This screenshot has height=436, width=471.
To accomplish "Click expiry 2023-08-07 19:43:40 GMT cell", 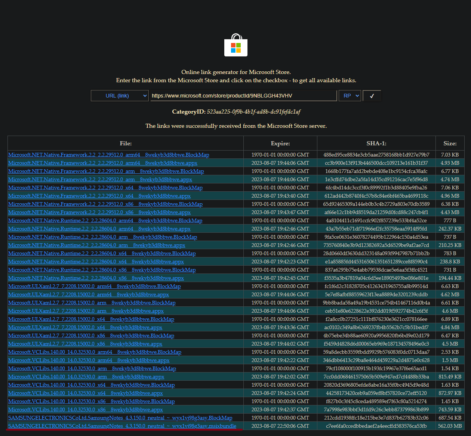I will (280, 196).
